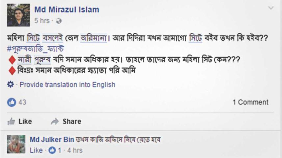
Task: Click the translation gear icon
Action: [x=11, y=85]
